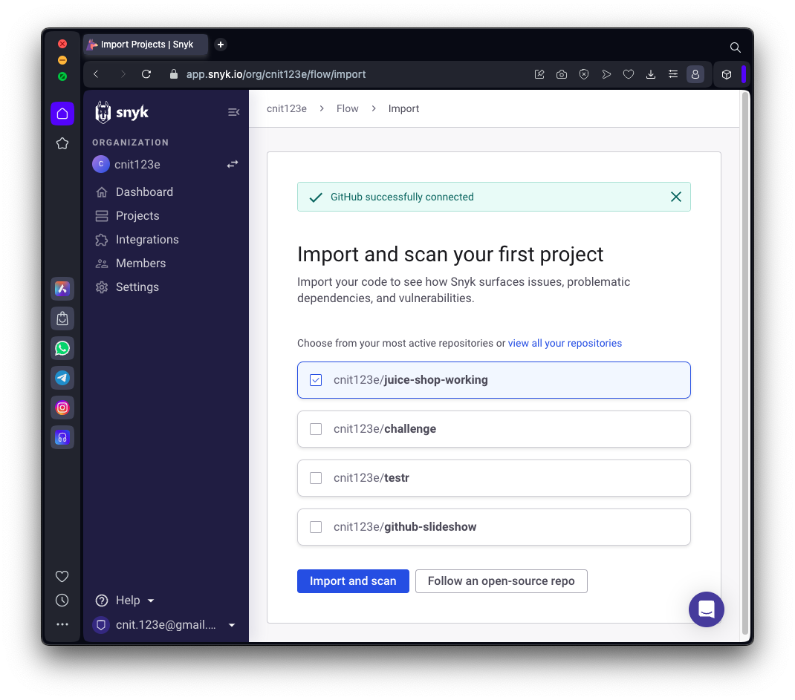
Task: Click the search tabs magnifier icon
Action: (735, 48)
